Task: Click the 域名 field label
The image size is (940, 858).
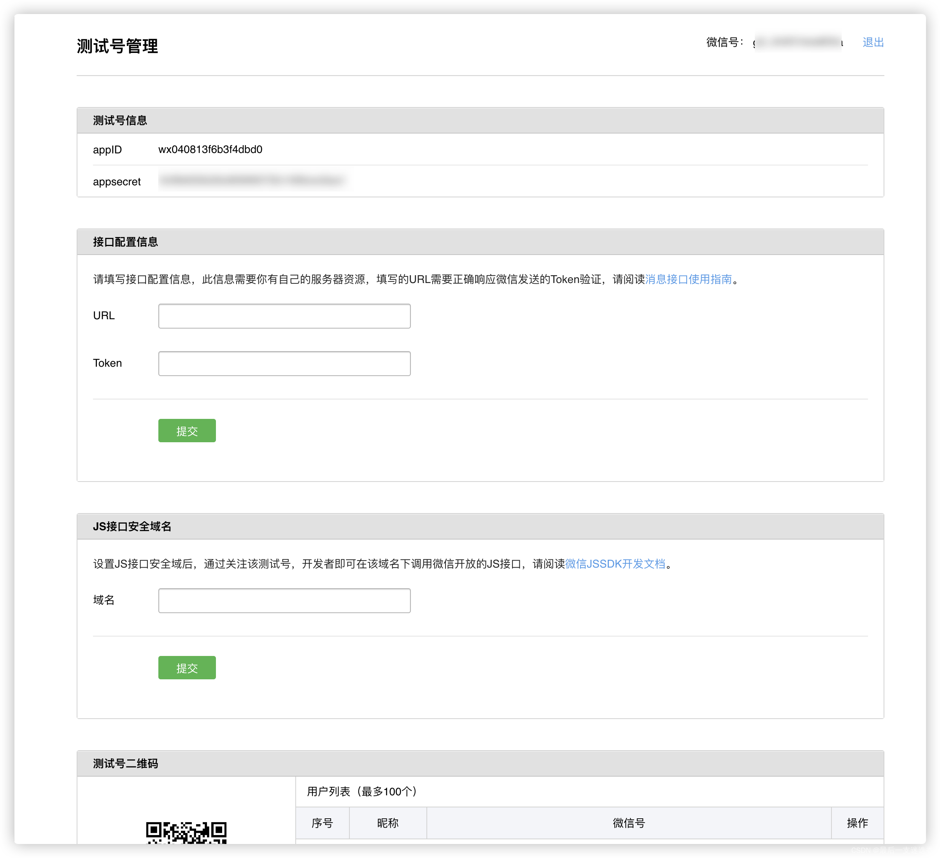Action: tap(103, 600)
